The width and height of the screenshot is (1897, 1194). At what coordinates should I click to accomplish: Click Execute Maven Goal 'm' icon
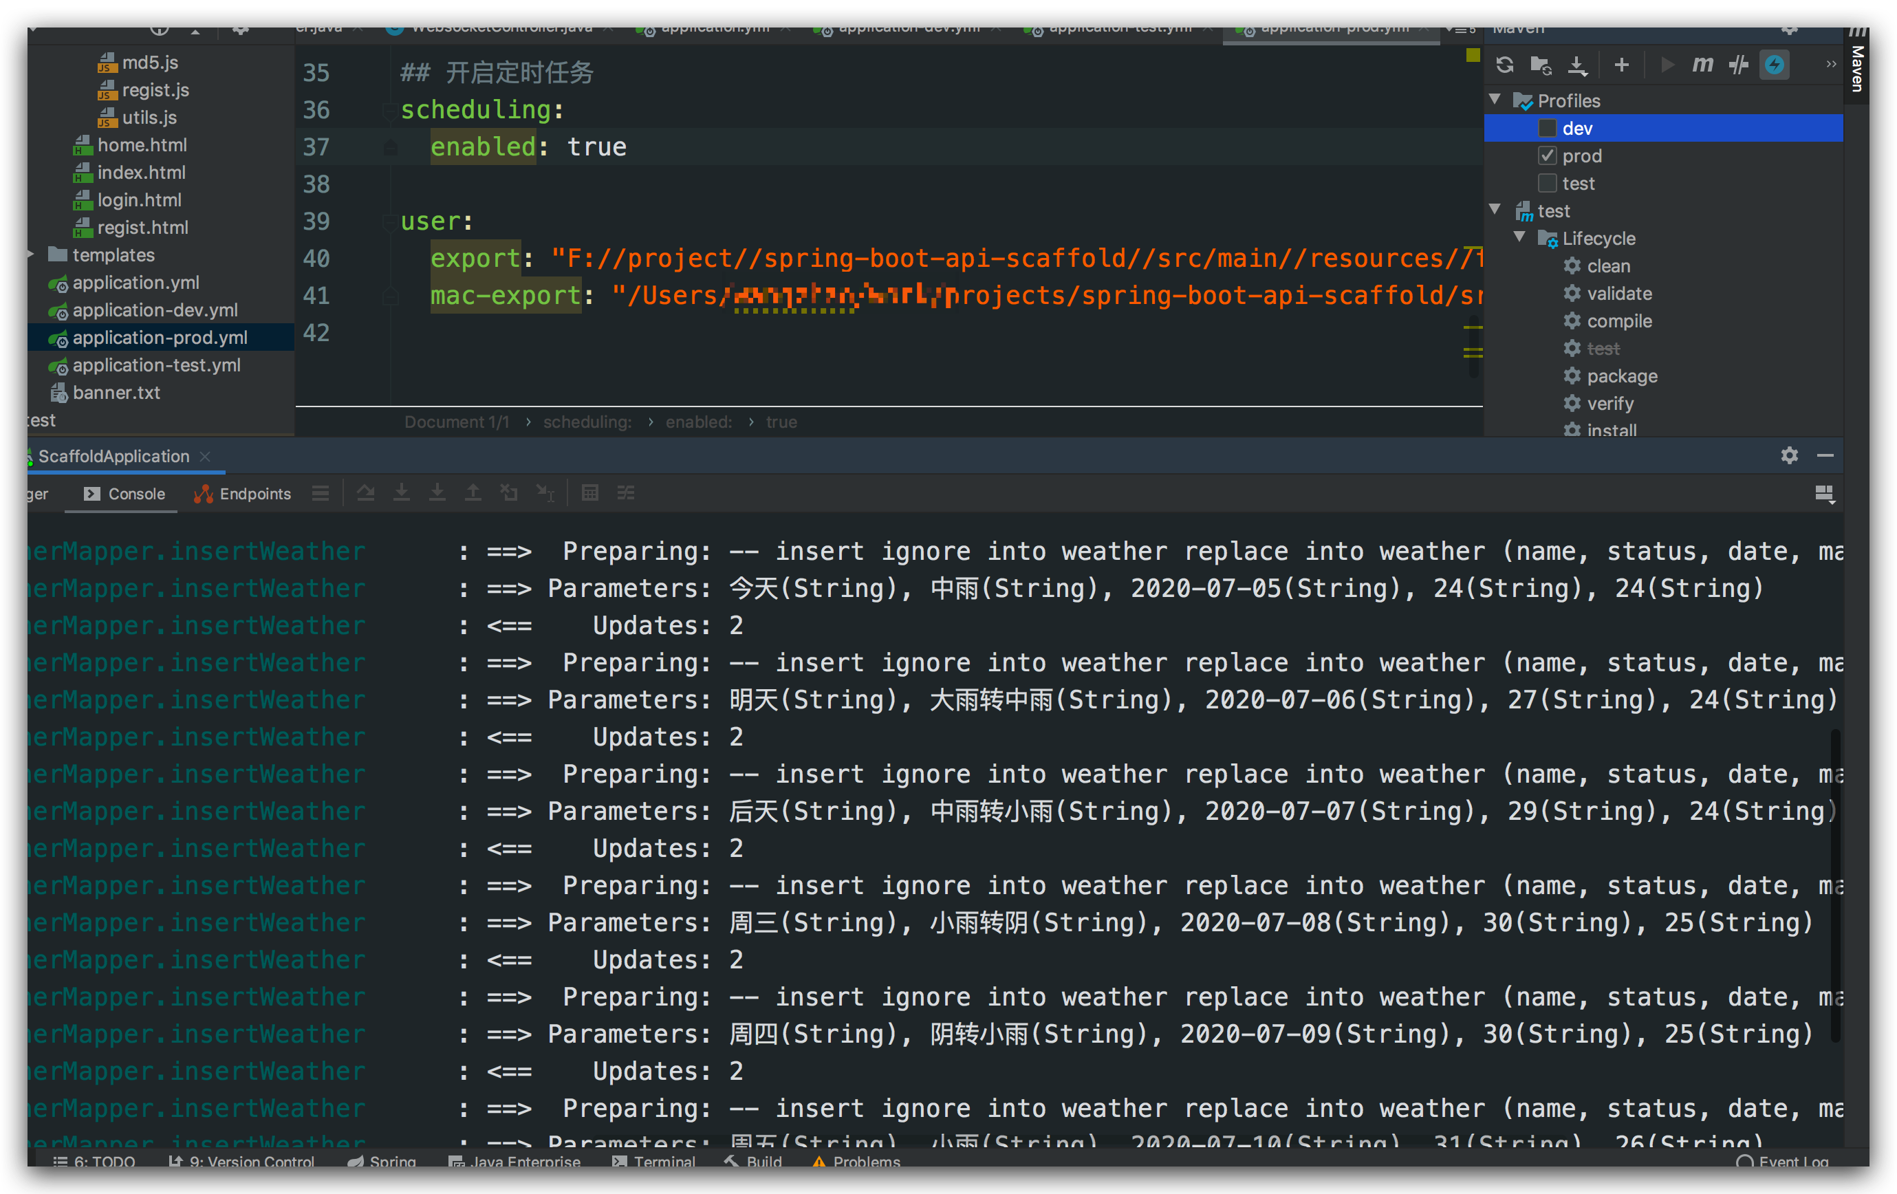1702,65
